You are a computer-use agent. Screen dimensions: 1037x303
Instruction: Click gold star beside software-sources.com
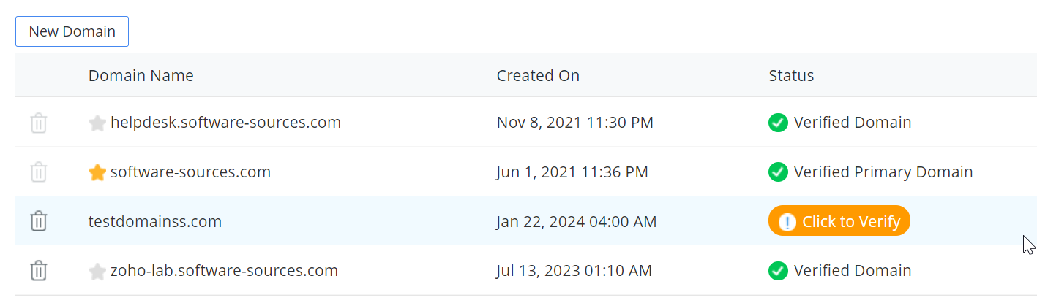(x=97, y=172)
